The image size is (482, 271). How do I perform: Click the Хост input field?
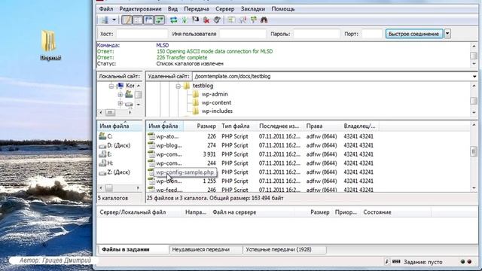click(x=142, y=34)
